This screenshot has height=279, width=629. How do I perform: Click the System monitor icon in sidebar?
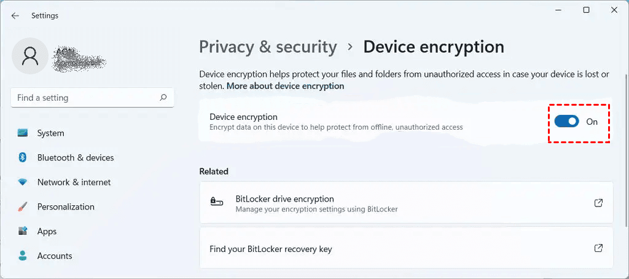click(x=23, y=133)
